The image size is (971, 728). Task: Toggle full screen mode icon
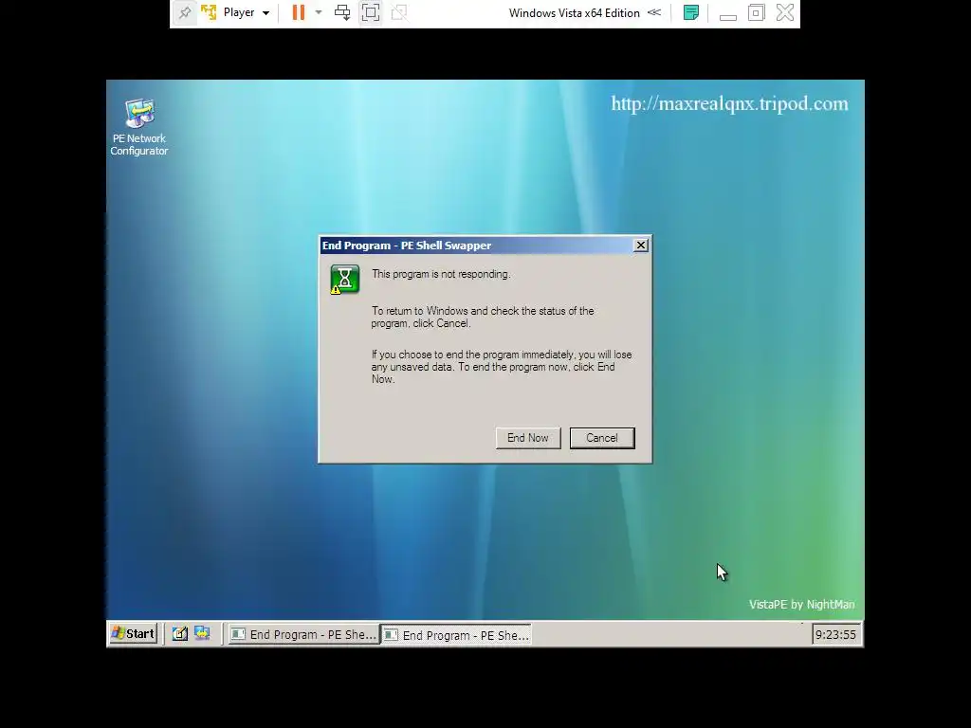371,12
